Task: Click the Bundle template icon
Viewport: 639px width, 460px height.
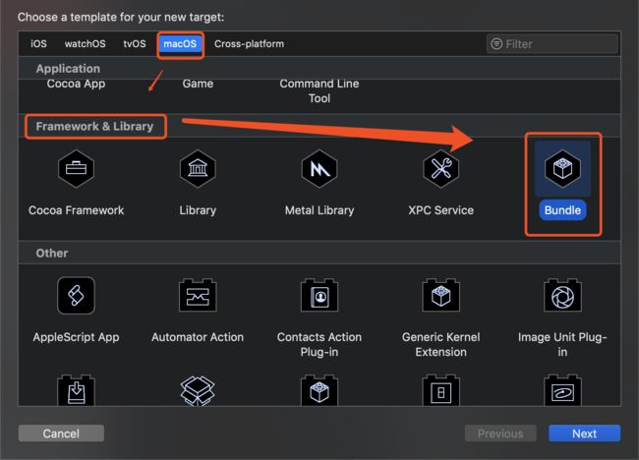Action: coord(562,168)
